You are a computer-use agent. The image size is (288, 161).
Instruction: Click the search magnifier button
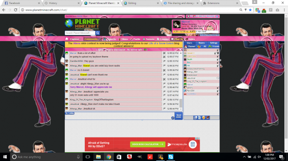(98, 33)
